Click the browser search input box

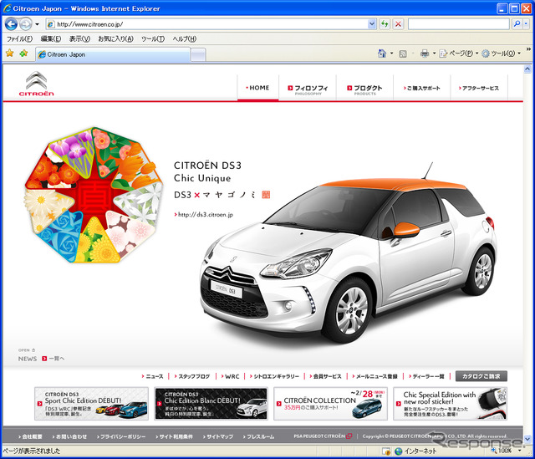tap(459, 24)
